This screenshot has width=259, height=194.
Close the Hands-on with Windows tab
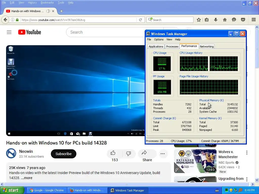pyautogui.click(x=53, y=11)
